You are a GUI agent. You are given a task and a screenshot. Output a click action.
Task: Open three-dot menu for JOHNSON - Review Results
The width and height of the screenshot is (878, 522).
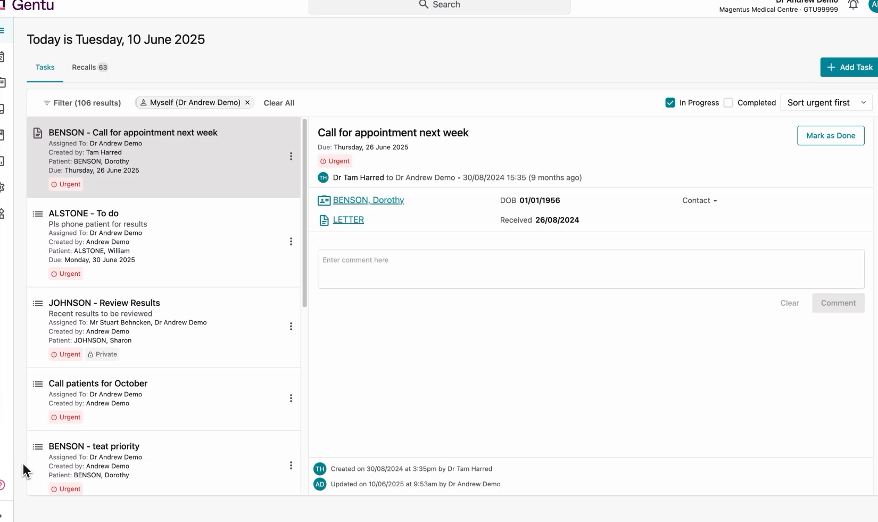click(291, 326)
